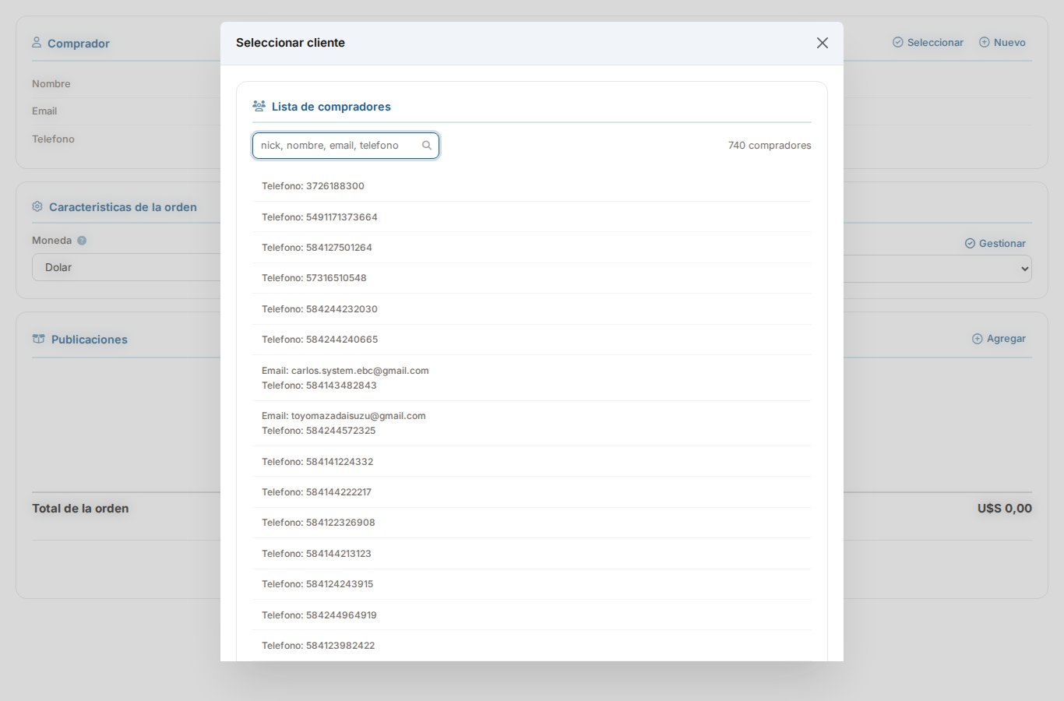Image resolution: width=1064 pixels, height=701 pixels.
Task: Select buyer carlos.system.ebc@gmail.com
Action: (x=531, y=378)
